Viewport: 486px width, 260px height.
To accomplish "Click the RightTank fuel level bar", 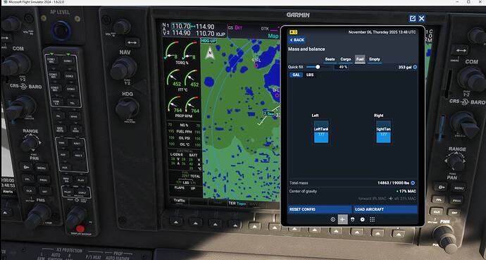I will tap(383, 132).
